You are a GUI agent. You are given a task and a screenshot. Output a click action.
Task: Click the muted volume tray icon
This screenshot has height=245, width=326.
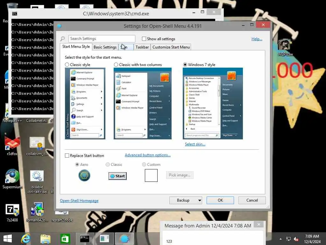point(296,239)
